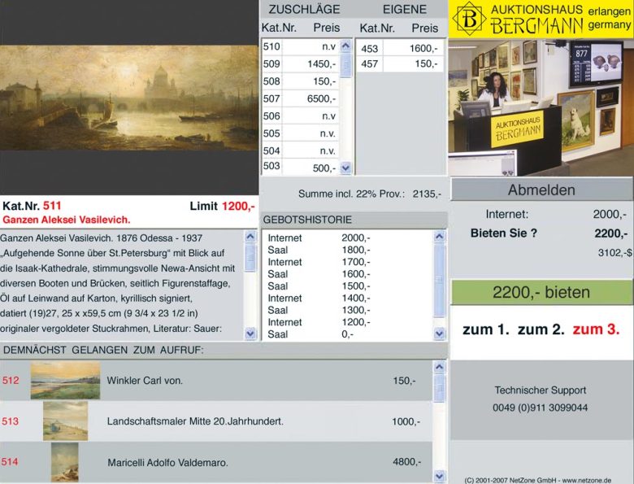
Task: Click the live auction room camera view
Action: (x=541, y=107)
